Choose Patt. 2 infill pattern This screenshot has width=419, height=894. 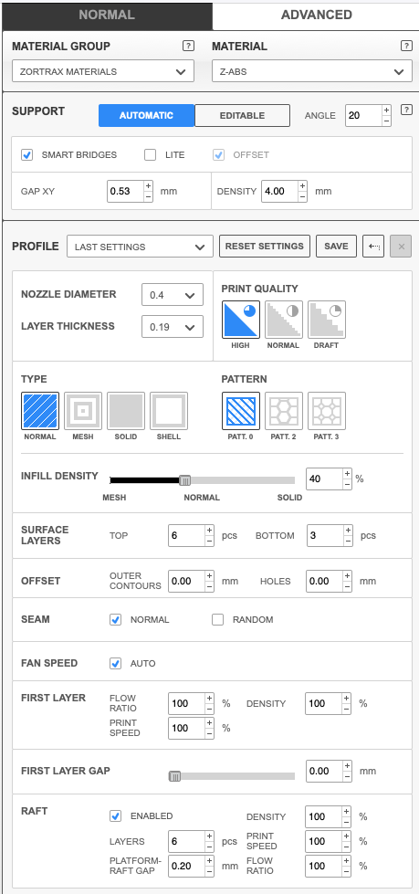point(284,411)
